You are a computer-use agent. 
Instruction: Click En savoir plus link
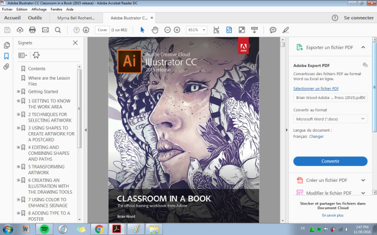pos(333,215)
